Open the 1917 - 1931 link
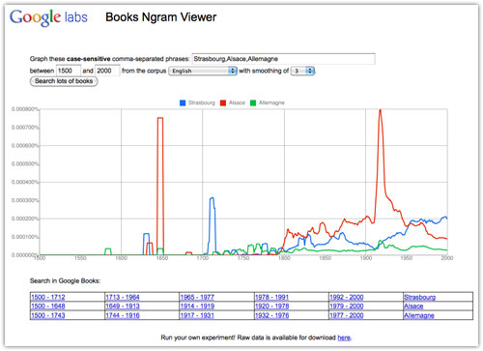The height and width of the screenshot is (351, 483). (x=197, y=315)
